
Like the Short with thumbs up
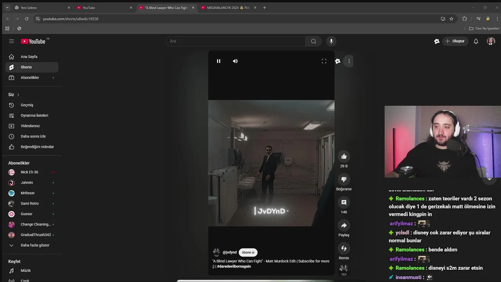[x=344, y=157]
